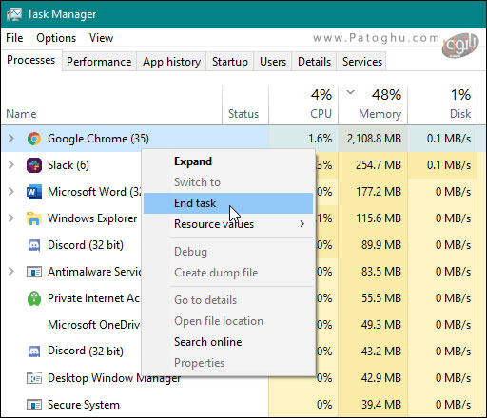Click the 2,108.8 MB memory cell

coord(373,139)
